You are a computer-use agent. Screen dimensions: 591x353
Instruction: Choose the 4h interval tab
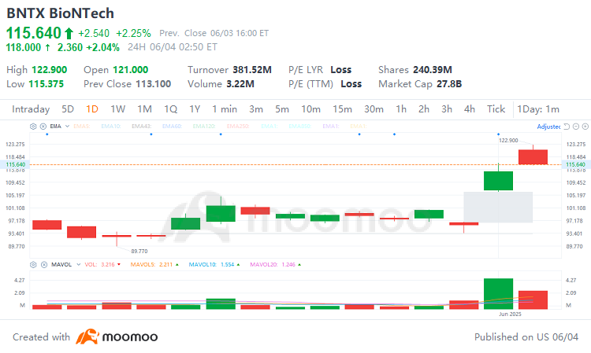pos(470,109)
